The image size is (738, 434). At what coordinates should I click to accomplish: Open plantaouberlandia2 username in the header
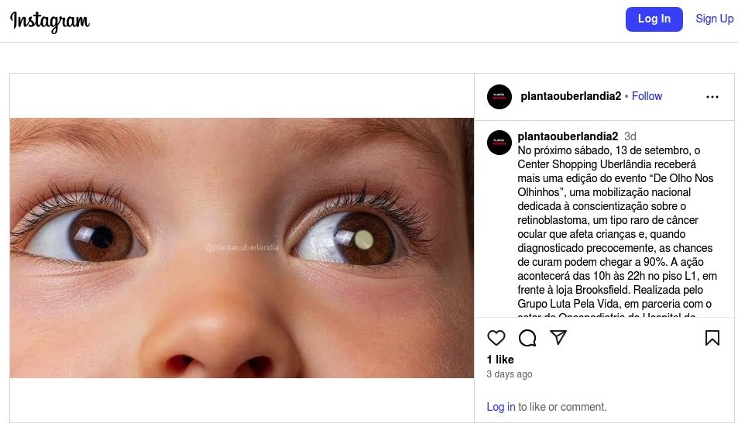(x=571, y=96)
